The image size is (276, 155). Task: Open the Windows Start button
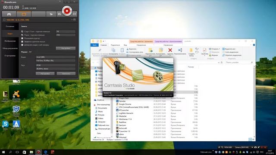pos(3,152)
